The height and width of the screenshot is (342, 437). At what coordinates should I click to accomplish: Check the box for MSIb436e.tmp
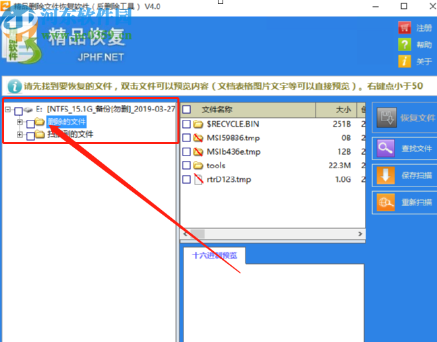(186, 151)
